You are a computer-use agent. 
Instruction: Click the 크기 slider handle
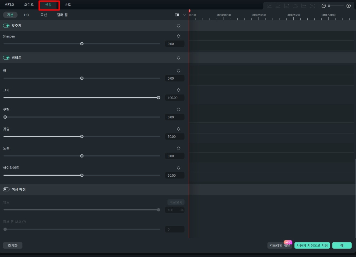pos(159,98)
